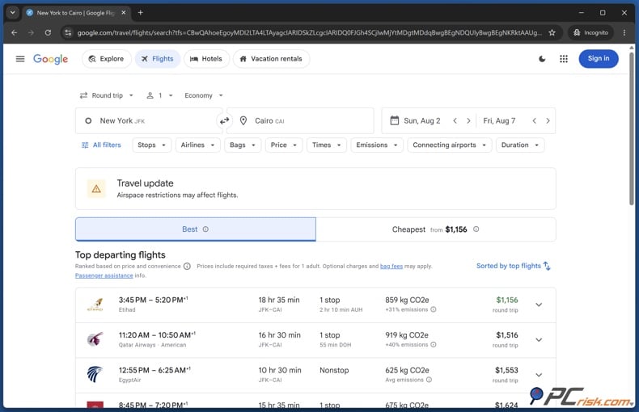Open the Price filter dropdown
The height and width of the screenshot is (412, 639).
tap(284, 145)
